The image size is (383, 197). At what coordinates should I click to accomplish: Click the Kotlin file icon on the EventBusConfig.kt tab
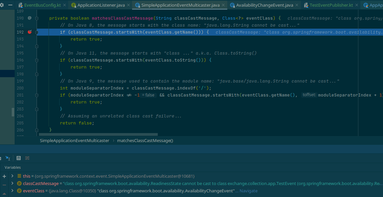pos(21,5)
